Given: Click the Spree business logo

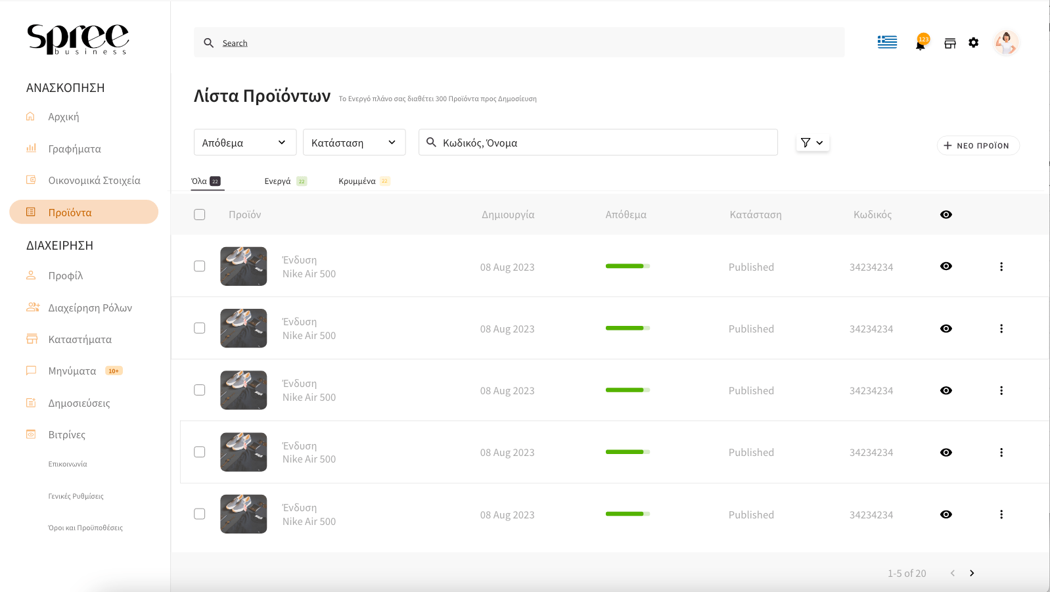Looking at the screenshot, I should click(x=78, y=39).
